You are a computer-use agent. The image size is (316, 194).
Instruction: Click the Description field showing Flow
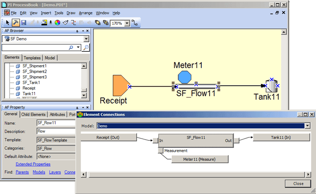56,131
